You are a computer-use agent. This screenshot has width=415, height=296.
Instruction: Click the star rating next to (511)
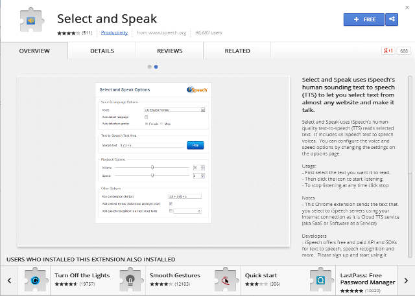[69, 33]
